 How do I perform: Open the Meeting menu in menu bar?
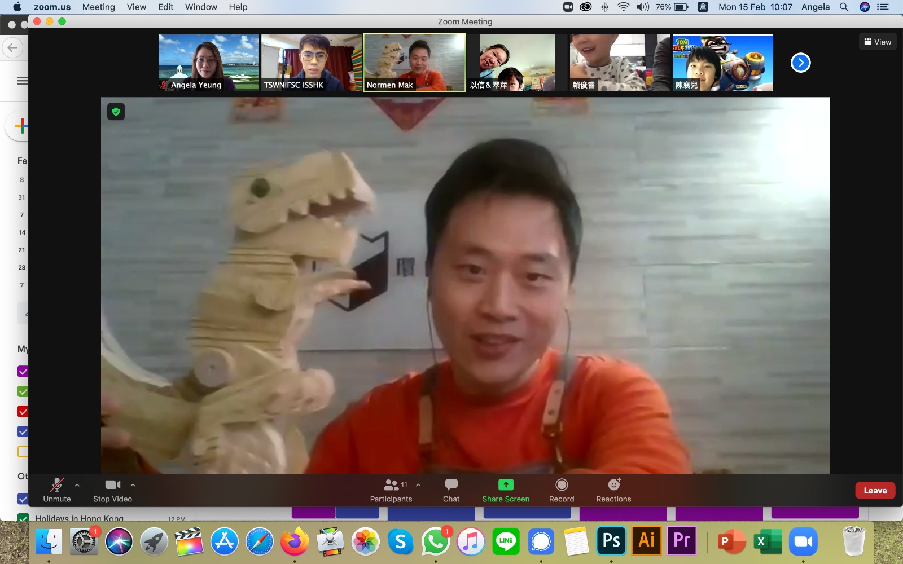coord(98,7)
